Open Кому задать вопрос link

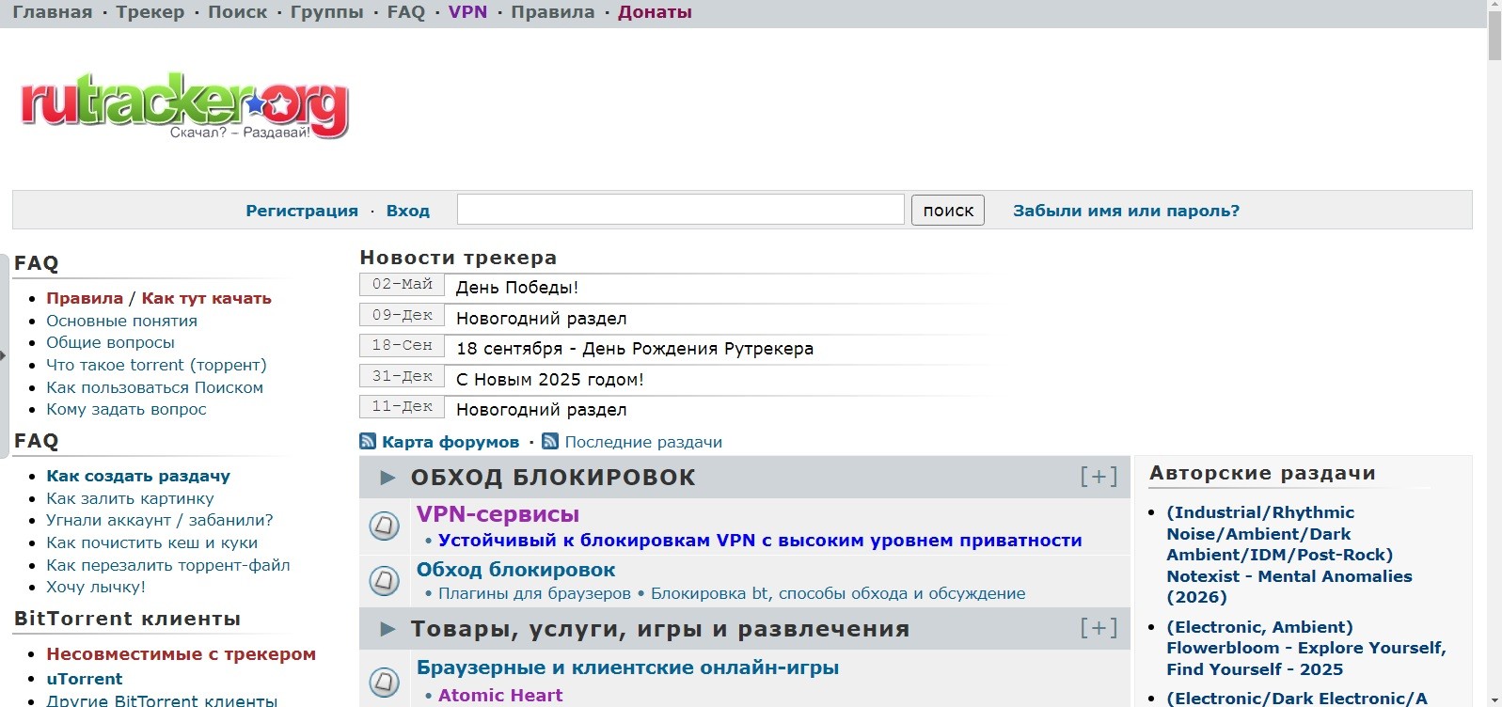tap(126, 409)
